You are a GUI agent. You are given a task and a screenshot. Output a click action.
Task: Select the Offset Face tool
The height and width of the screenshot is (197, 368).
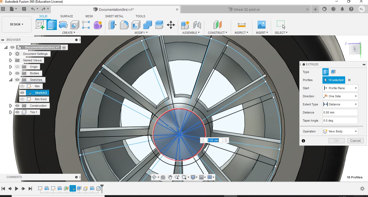[x=159, y=25]
